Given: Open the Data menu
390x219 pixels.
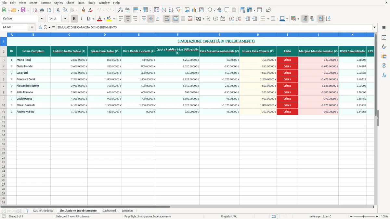Looking at the screenshot, I should coord(81,3).
